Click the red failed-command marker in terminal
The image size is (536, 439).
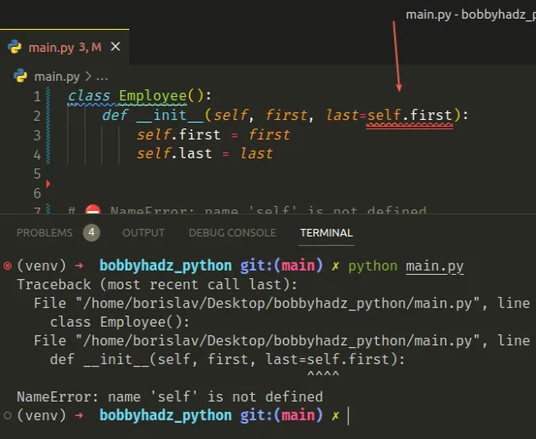[x=8, y=265]
